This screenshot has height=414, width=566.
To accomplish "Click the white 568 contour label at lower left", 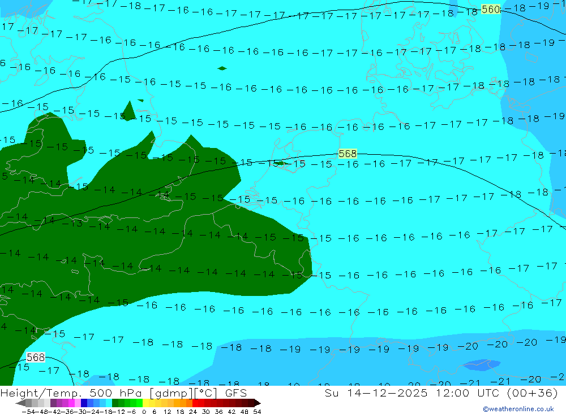I will point(36,357).
